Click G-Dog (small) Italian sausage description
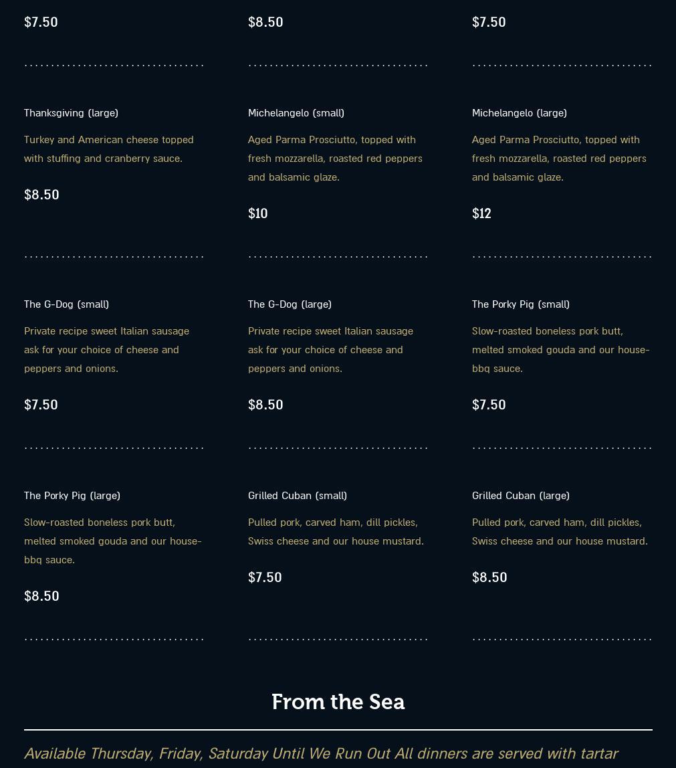Viewport: 676px width, 768px height. 107,350
